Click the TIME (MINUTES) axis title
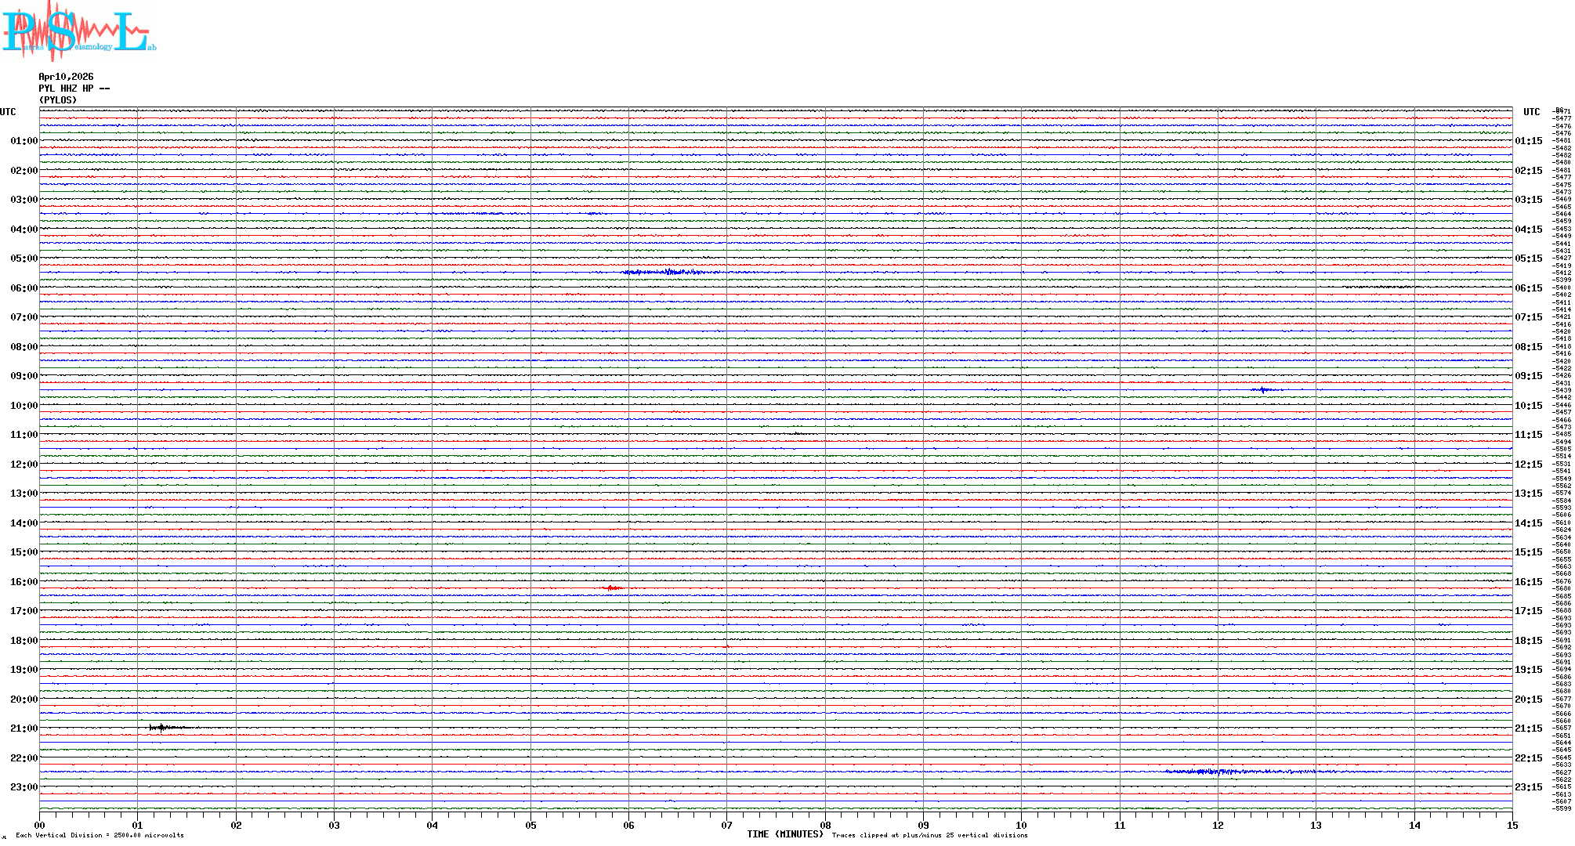1575x846 pixels. click(x=784, y=834)
